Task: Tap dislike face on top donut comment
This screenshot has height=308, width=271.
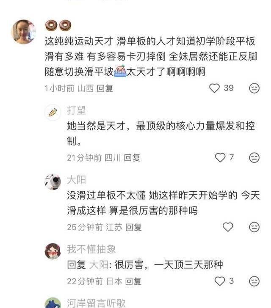Action: [x=254, y=88]
